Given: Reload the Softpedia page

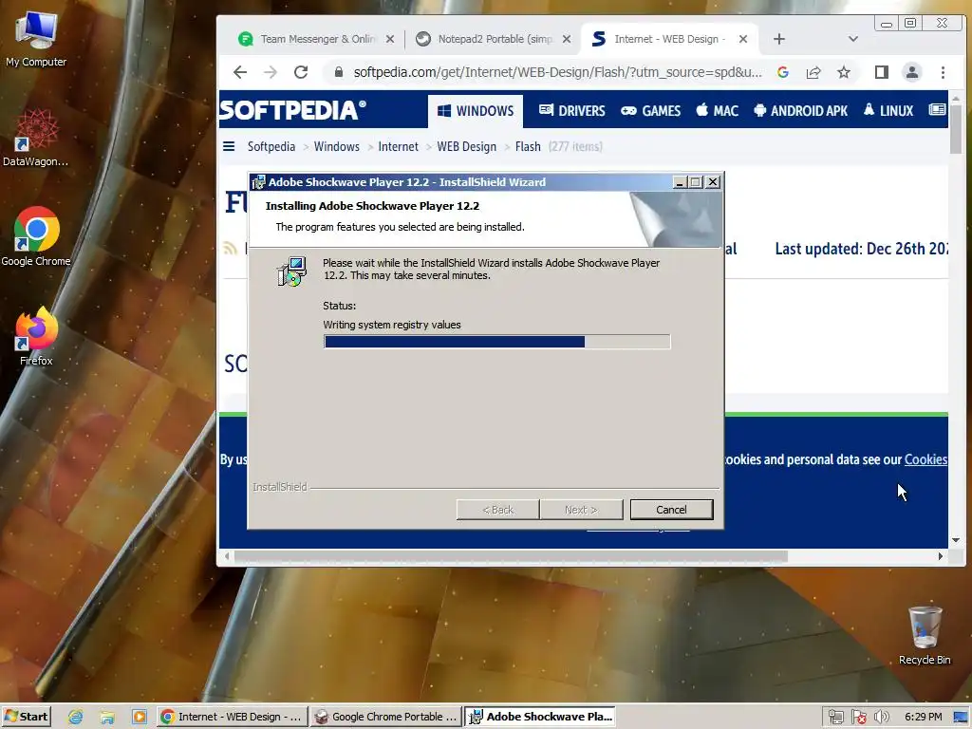Looking at the screenshot, I should [301, 72].
